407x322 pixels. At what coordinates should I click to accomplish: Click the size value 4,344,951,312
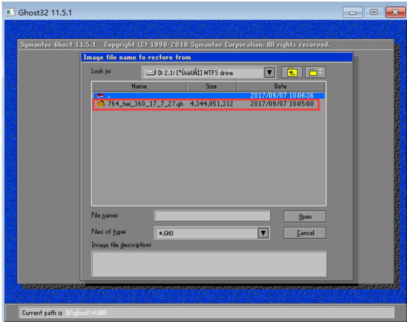212,104
